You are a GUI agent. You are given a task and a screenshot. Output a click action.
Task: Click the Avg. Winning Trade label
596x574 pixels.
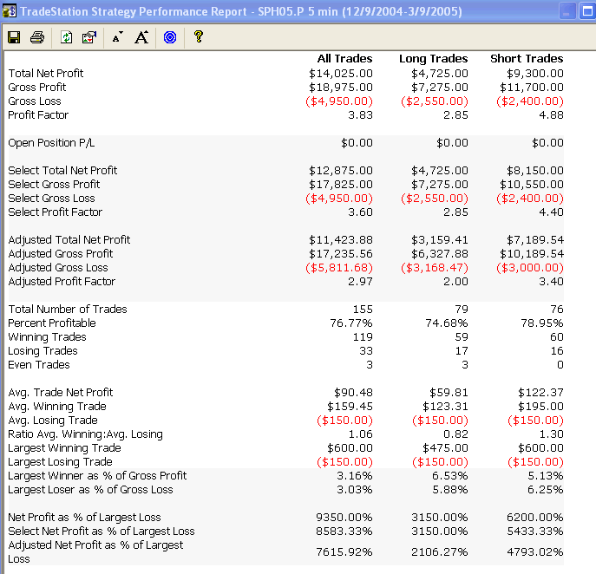(57, 406)
